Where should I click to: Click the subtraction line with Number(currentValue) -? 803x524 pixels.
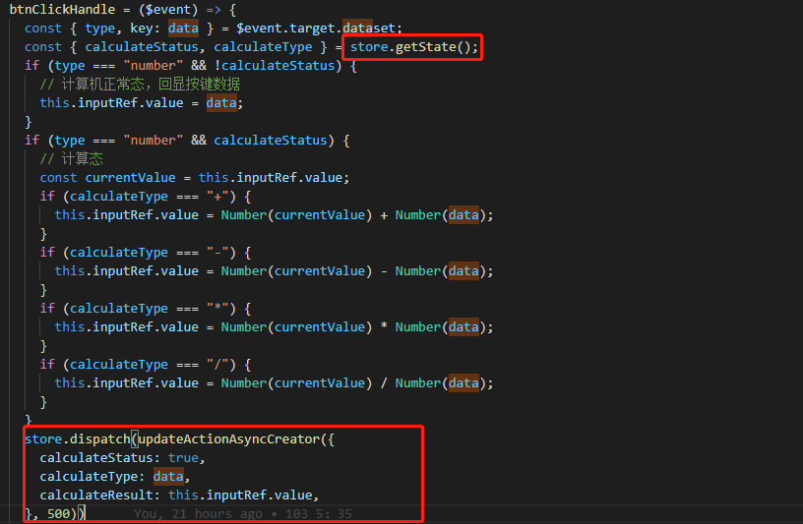pos(274,271)
